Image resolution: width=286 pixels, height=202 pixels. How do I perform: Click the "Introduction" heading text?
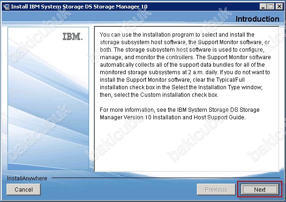(x=257, y=19)
